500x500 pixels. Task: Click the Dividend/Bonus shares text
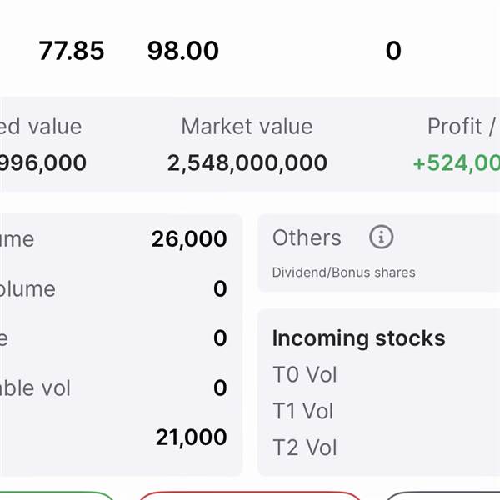(343, 272)
